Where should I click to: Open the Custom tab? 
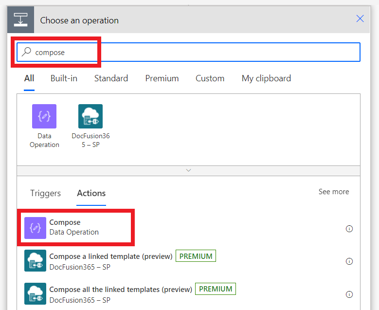210,78
